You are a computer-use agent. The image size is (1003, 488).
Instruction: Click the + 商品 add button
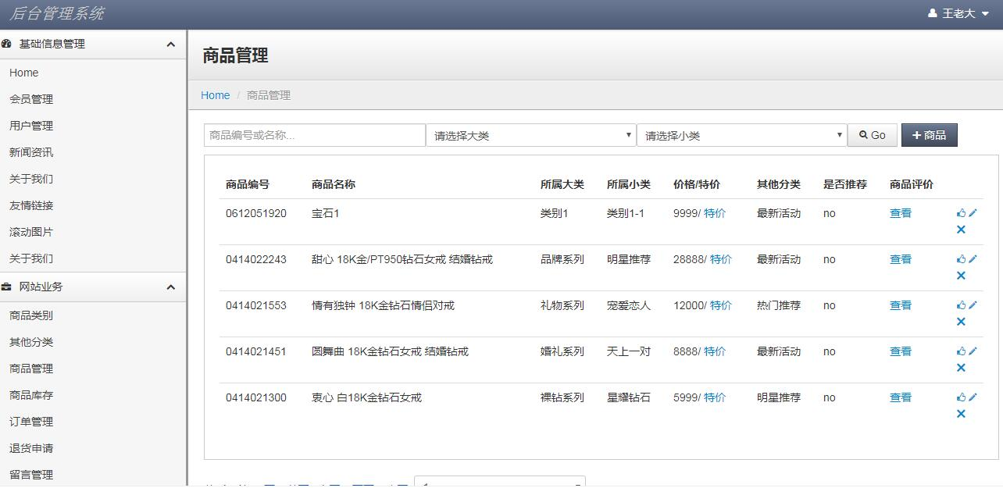click(x=929, y=135)
